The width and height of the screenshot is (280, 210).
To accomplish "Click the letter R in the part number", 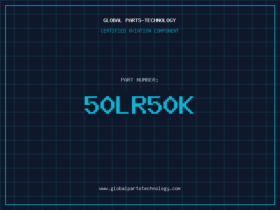I will pyautogui.click(x=139, y=105).
